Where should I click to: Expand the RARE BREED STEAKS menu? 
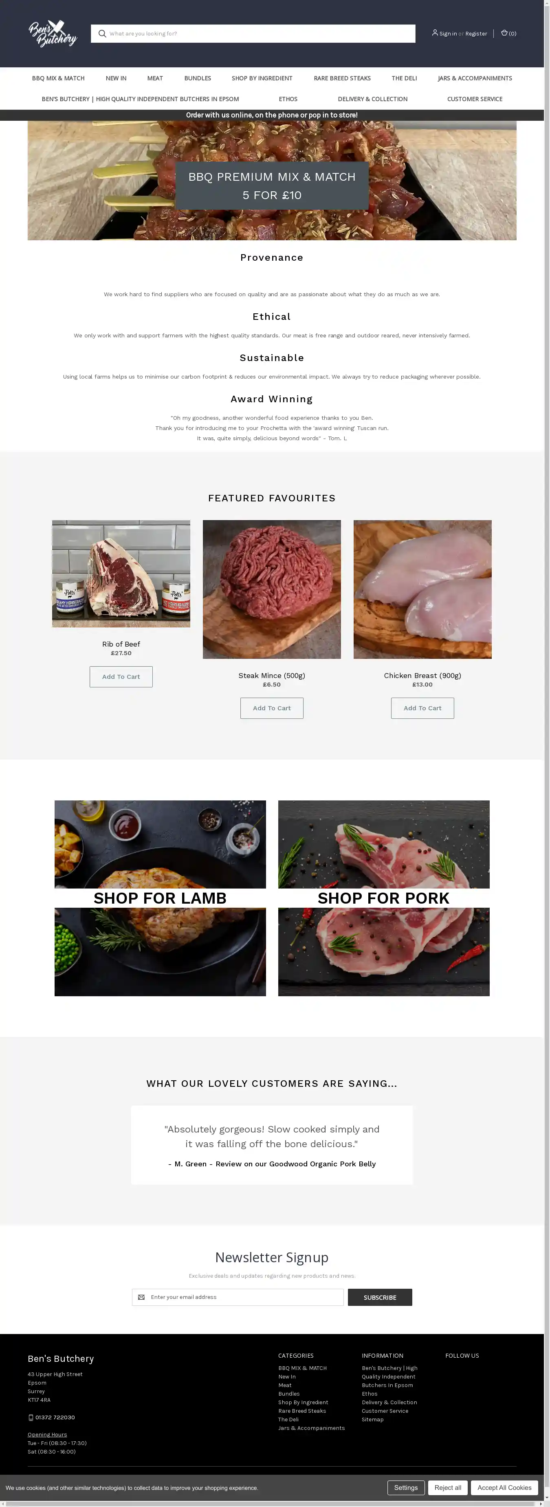pyautogui.click(x=342, y=78)
